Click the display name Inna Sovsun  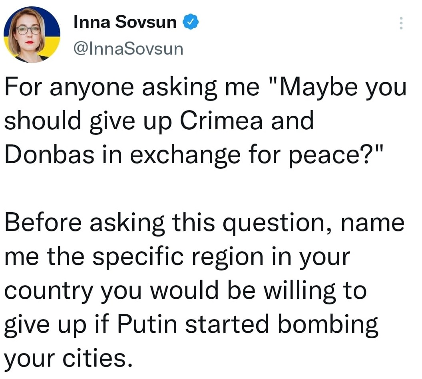pyautogui.click(x=125, y=22)
